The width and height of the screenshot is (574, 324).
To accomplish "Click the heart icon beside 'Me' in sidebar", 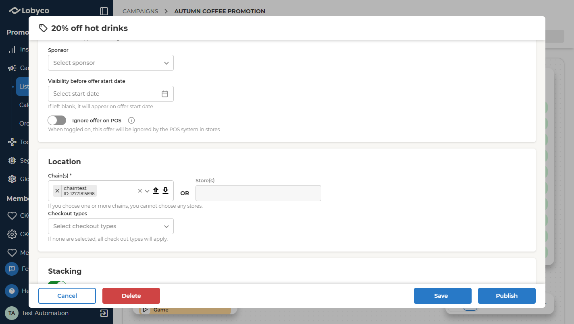I will (12, 253).
